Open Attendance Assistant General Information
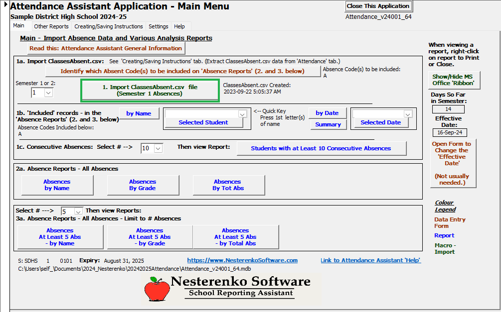Image resolution: width=501 pixels, height=312 pixels. point(106,48)
